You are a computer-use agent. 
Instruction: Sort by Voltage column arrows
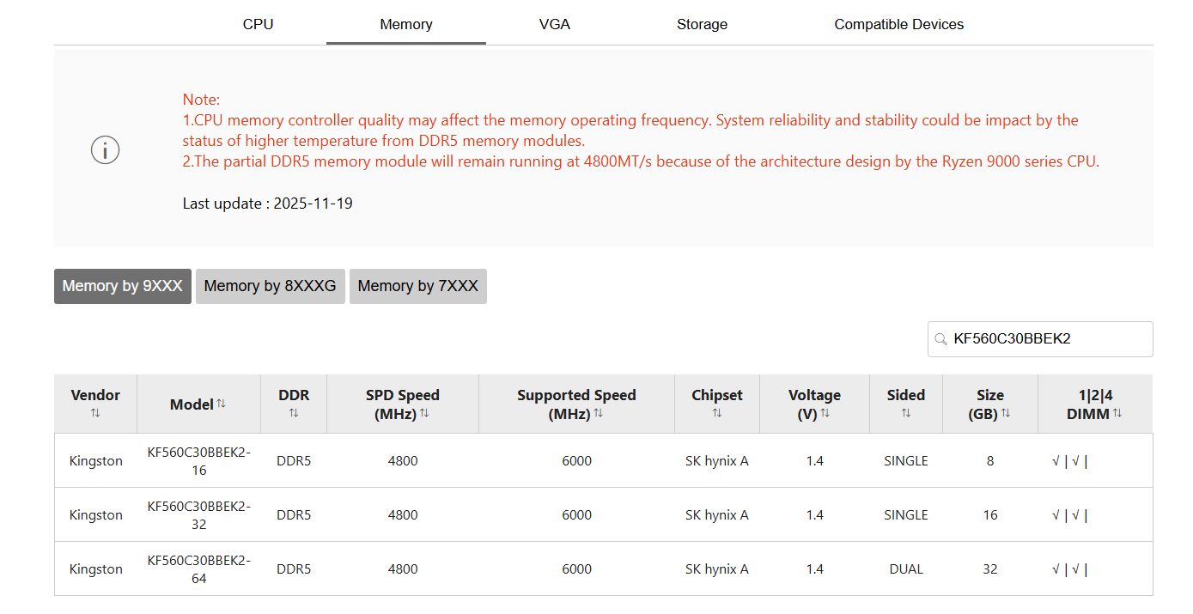pyautogui.click(x=825, y=413)
